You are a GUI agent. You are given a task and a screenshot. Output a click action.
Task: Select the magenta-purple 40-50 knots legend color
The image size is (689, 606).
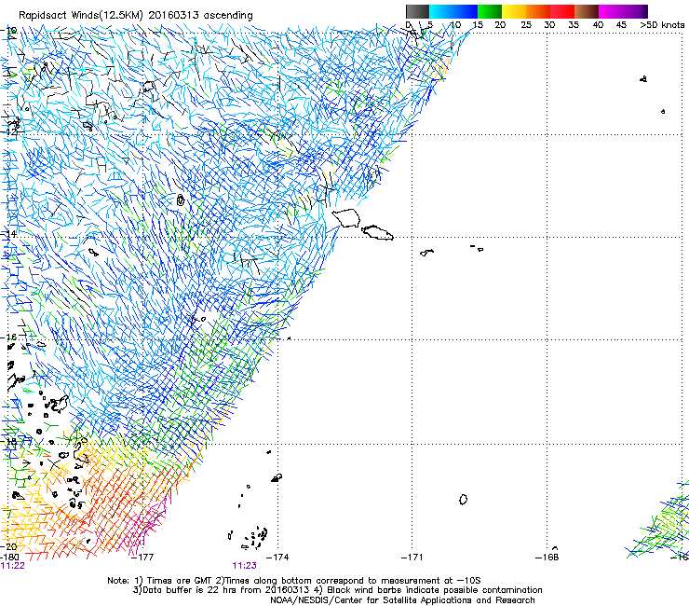point(623,11)
